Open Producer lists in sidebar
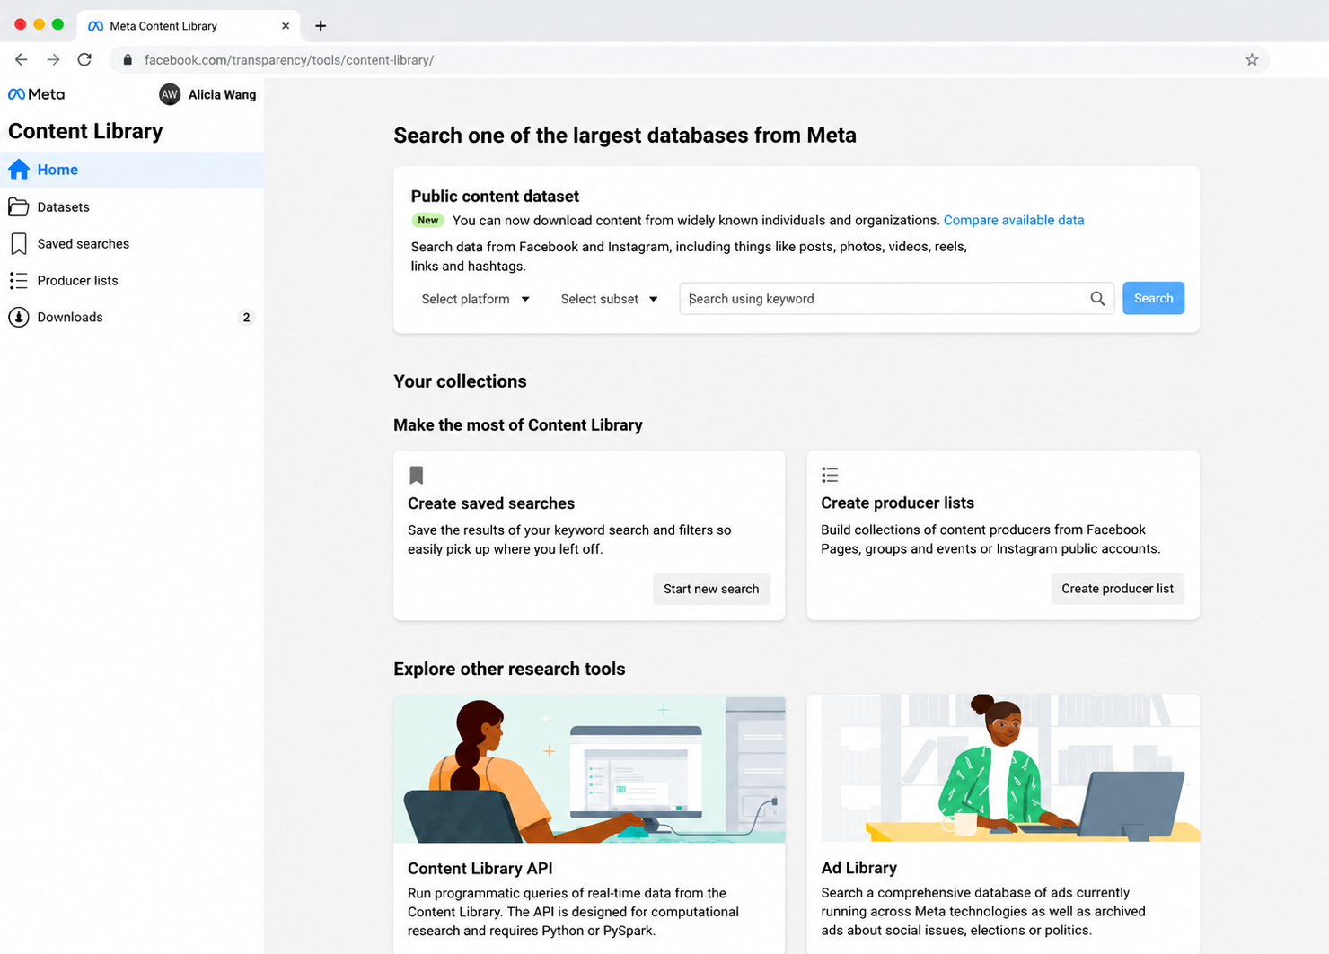 point(132,281)
